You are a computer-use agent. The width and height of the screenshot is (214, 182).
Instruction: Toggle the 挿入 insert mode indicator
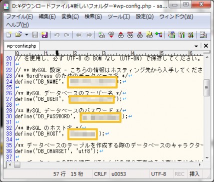[194, 174]
